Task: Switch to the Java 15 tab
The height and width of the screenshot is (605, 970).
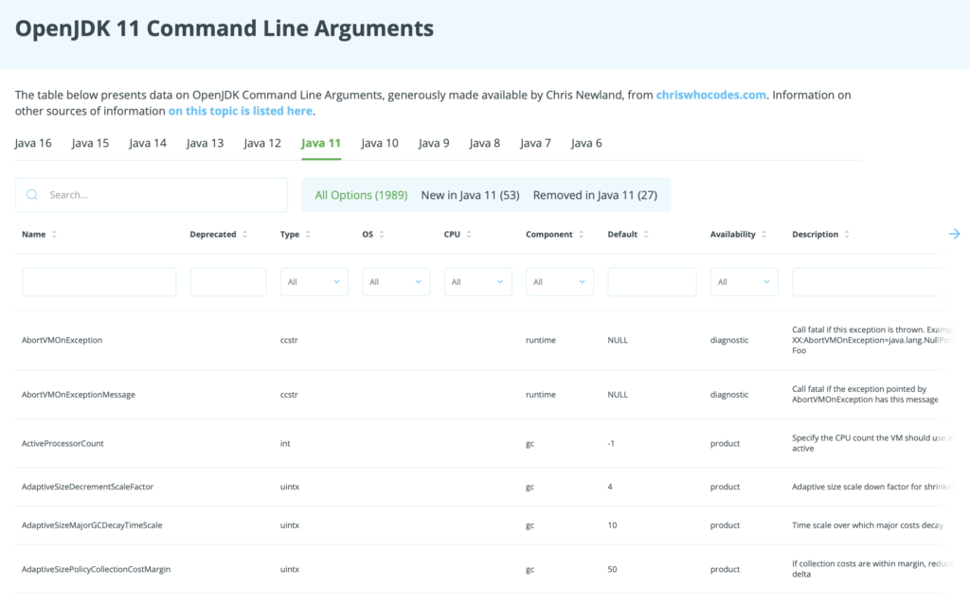Action: (x=90, y=144)
